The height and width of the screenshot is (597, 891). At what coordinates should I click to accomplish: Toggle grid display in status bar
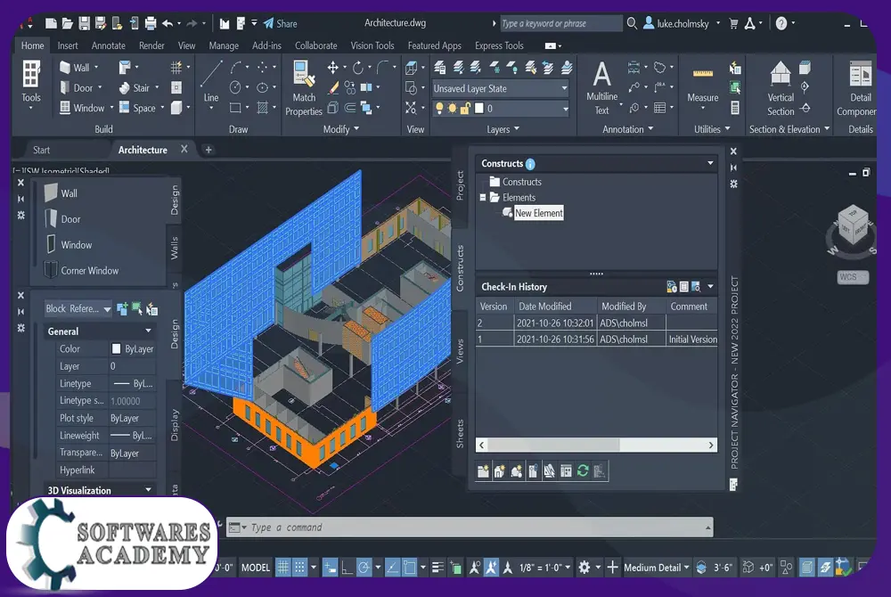coord(283,567)
